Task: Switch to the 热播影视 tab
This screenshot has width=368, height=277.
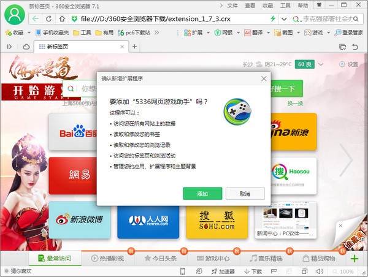Action: pyautogui.click(x=107, y=258)
